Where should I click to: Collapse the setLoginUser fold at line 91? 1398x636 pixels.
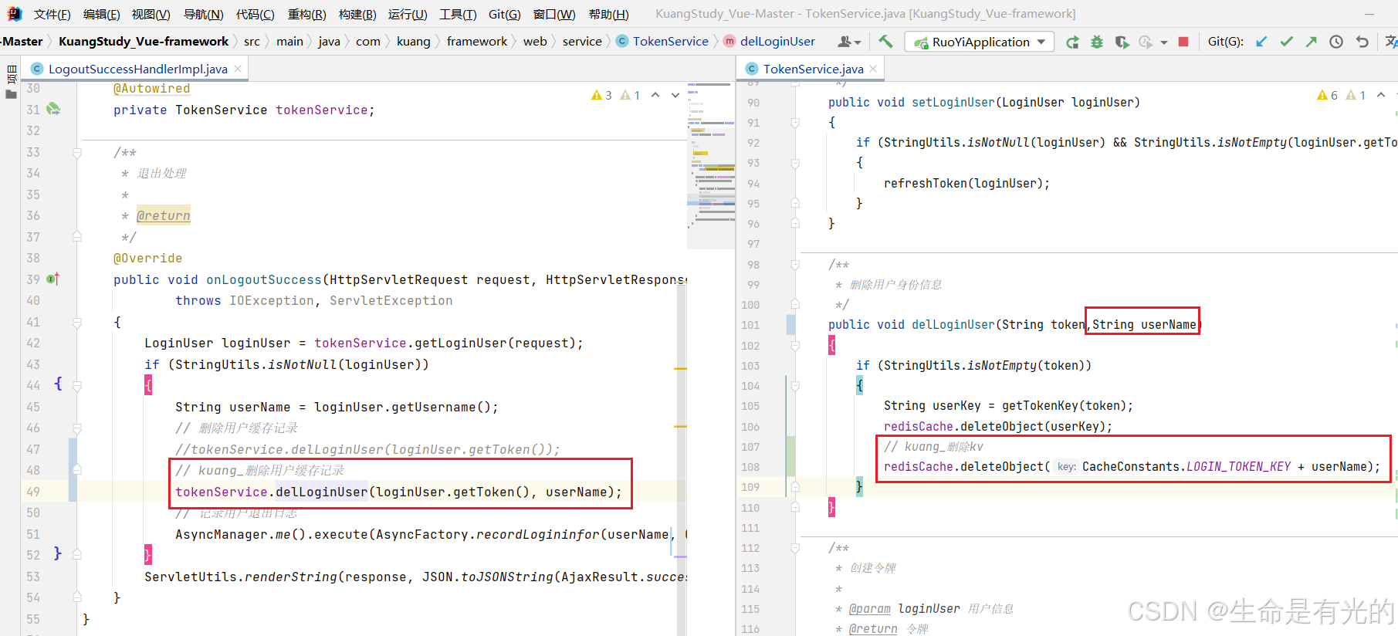pyautogui.click(x=795, y=122)
